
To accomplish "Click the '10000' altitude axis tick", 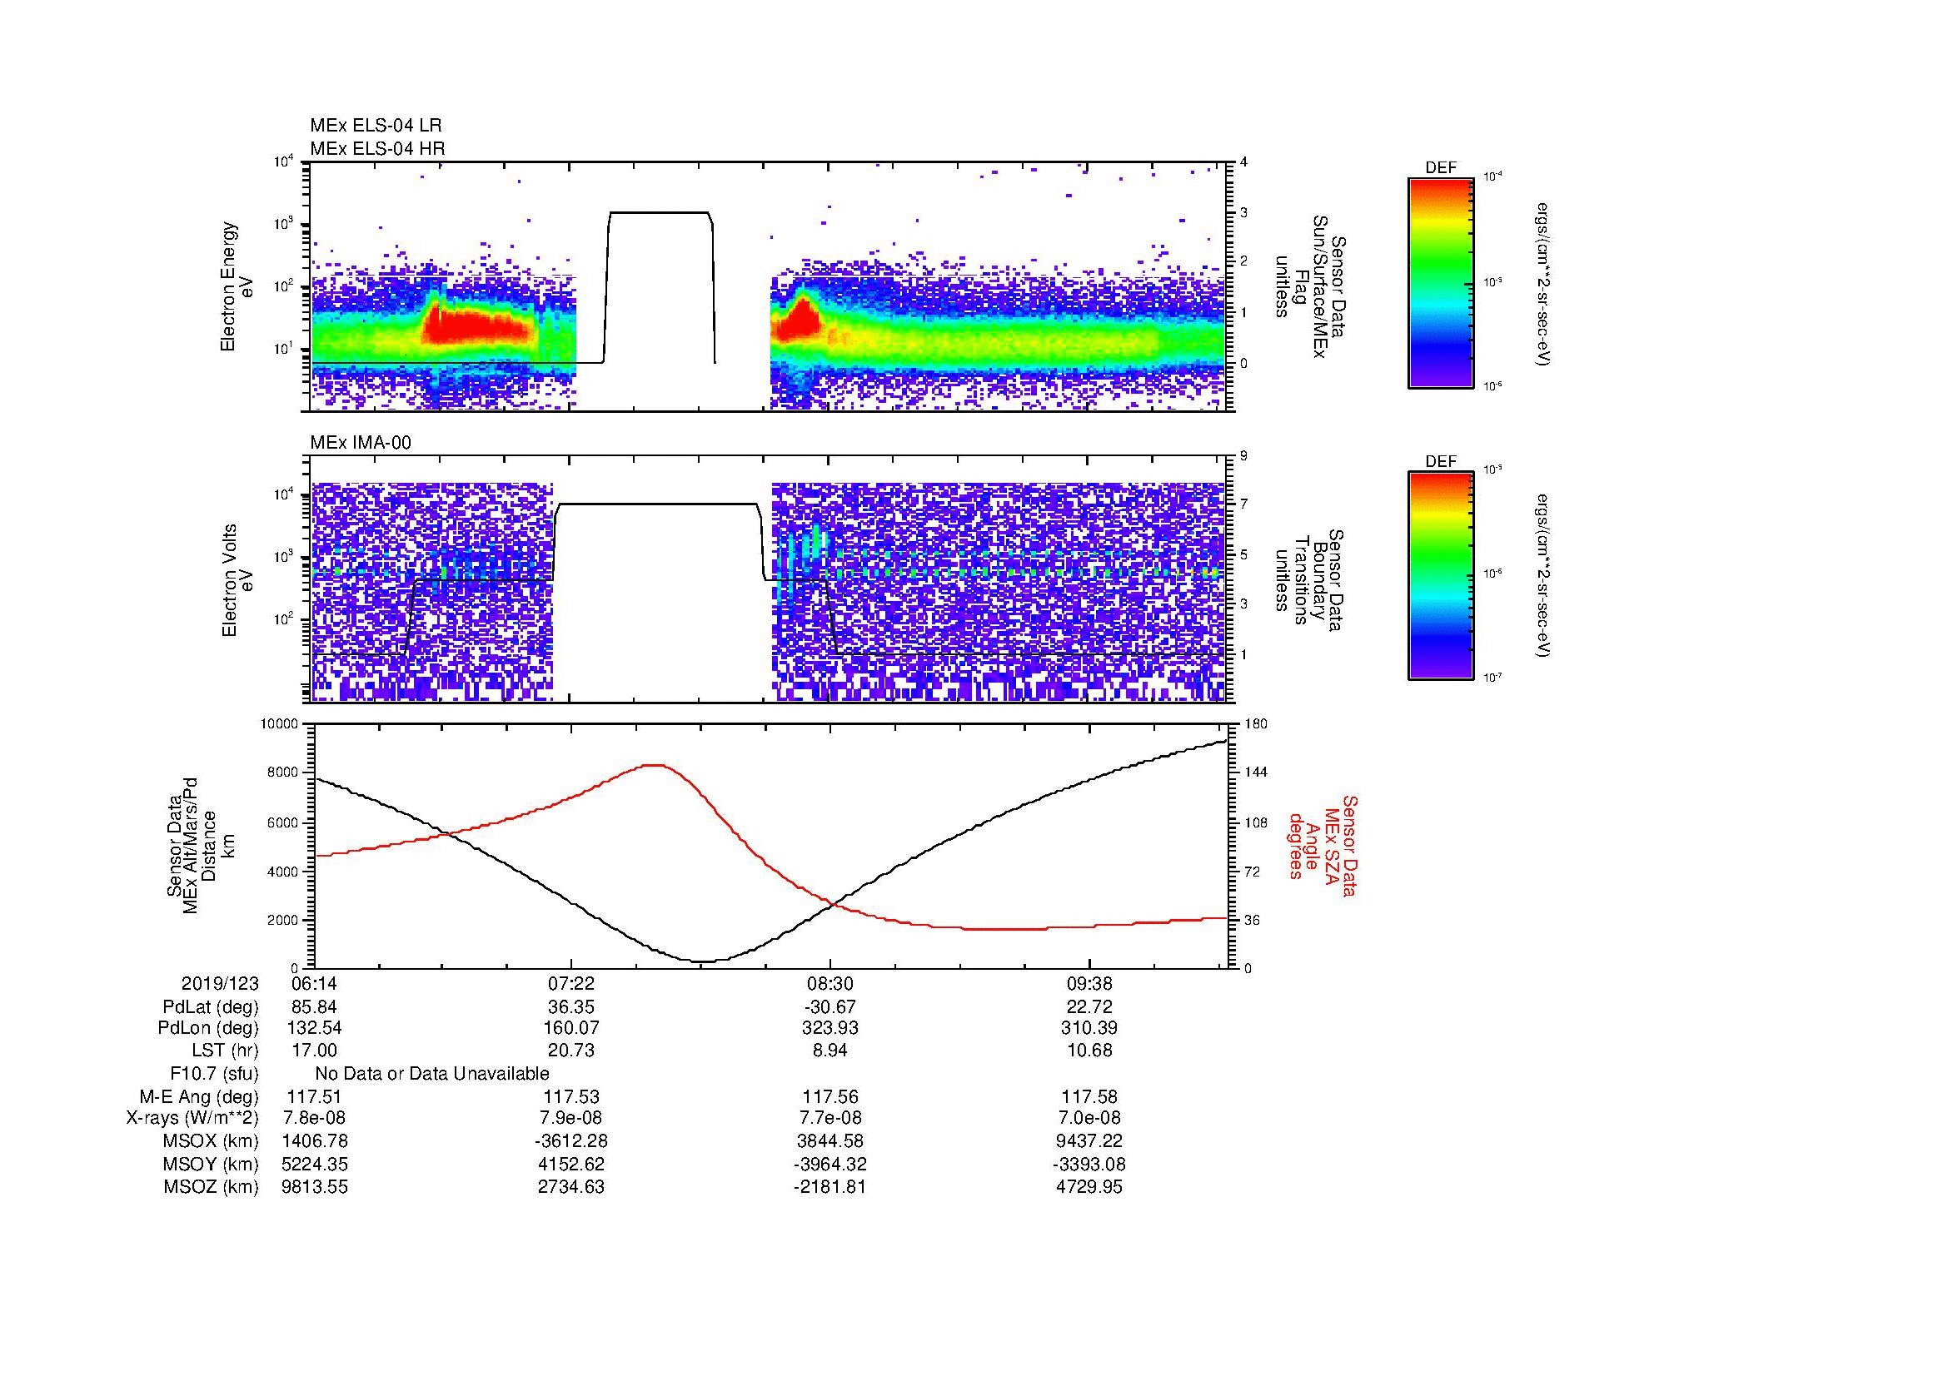I will 279,724.
